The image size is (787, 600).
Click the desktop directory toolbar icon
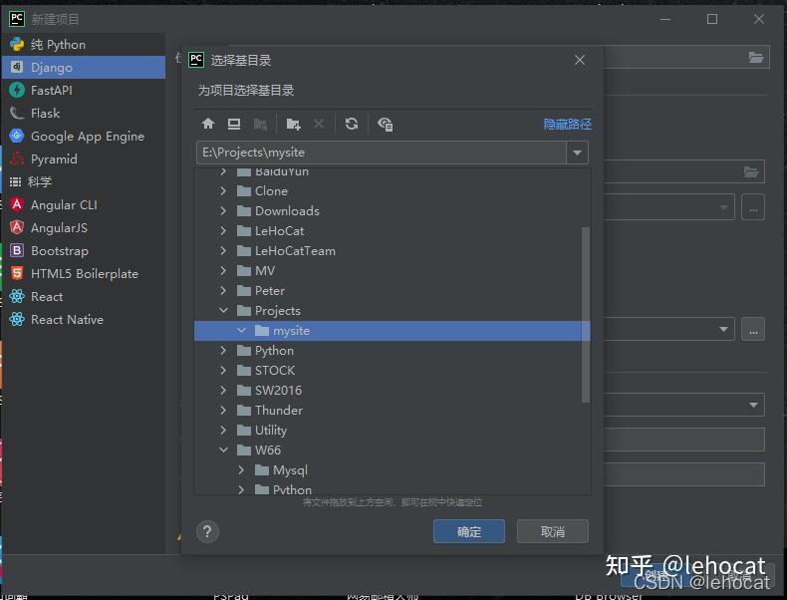(234, 124)
